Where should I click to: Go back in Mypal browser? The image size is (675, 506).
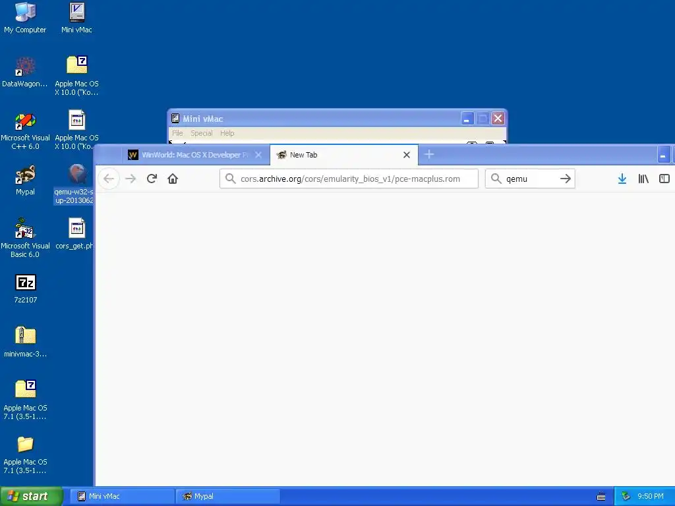pyautogui.click(x=109, y=179)
